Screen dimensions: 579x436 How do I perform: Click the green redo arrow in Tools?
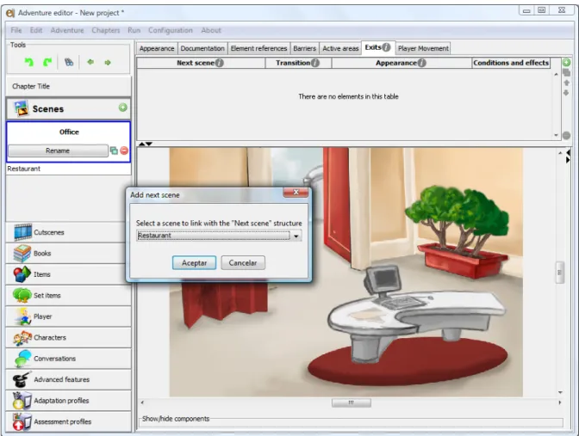click(47, 62)
